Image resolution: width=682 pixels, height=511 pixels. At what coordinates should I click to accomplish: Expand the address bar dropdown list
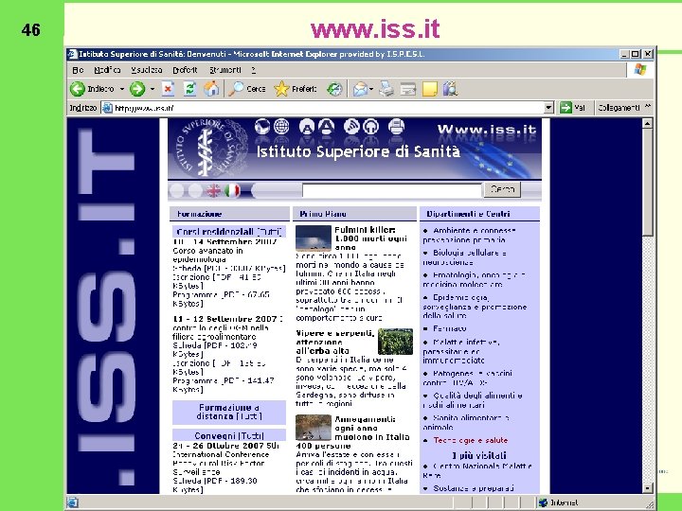coord(548,107)
